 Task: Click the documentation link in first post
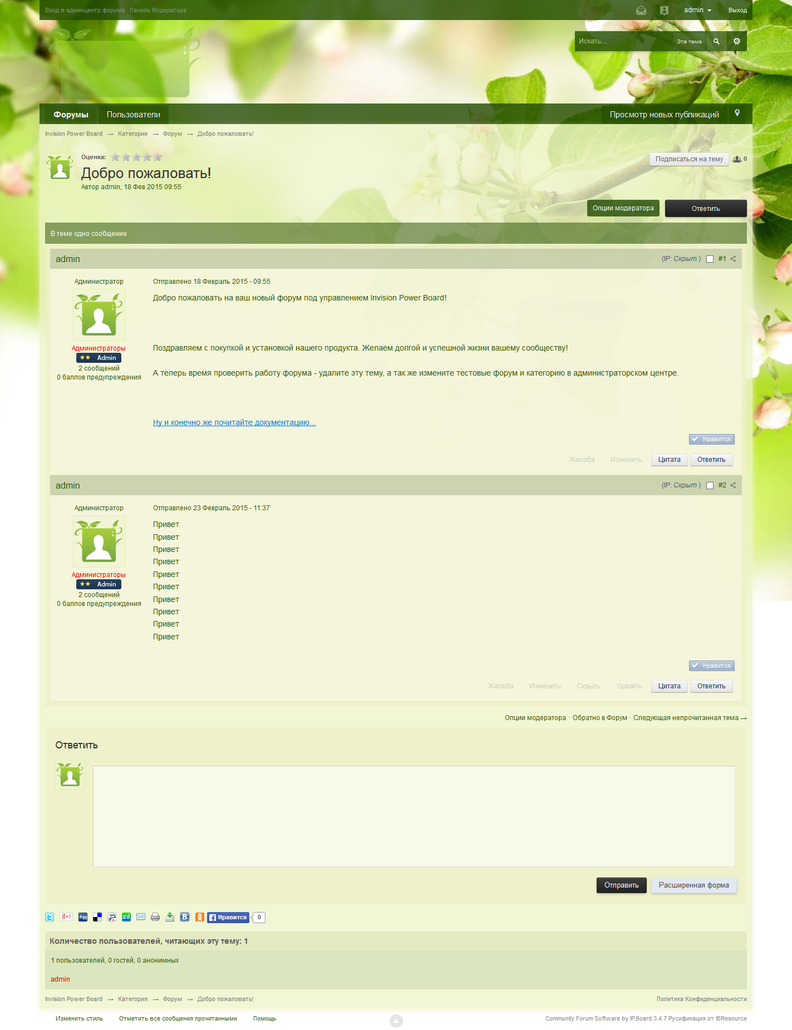pos(234,422)
